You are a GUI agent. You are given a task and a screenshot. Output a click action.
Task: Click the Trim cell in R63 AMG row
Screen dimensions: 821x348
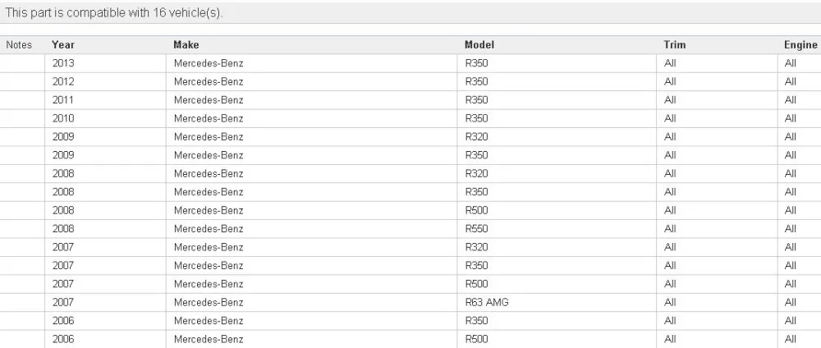tap(670, 302)
